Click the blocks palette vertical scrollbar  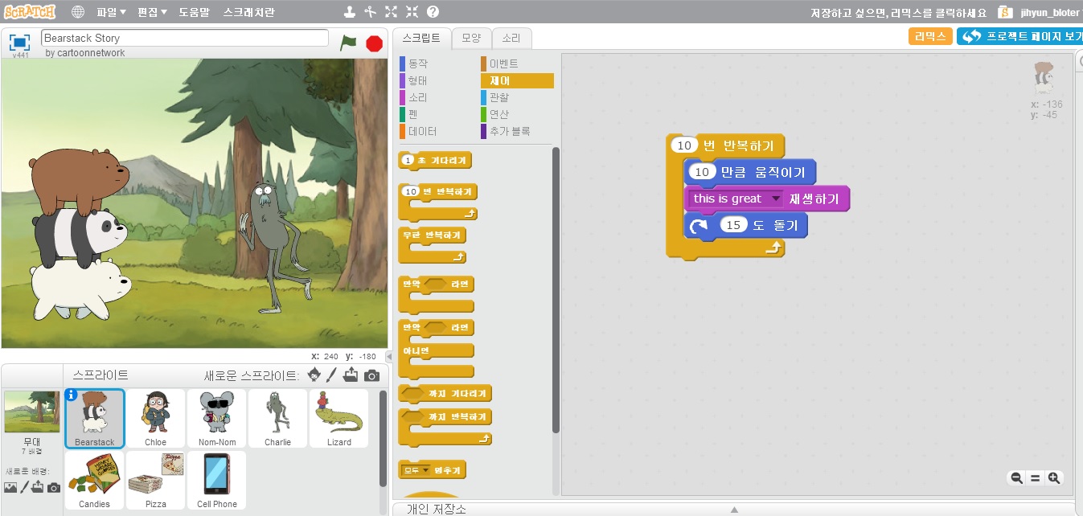556,289
